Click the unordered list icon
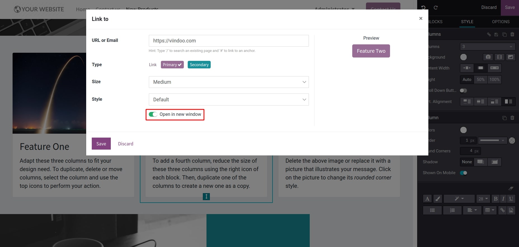Image resolution: width=519 pixels, height=247 pixels. (x=432, y=210)
